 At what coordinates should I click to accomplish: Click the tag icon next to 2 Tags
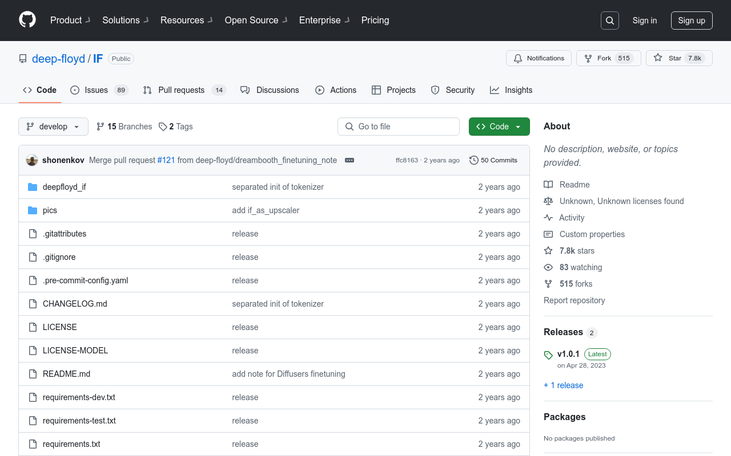click(163, 127)
